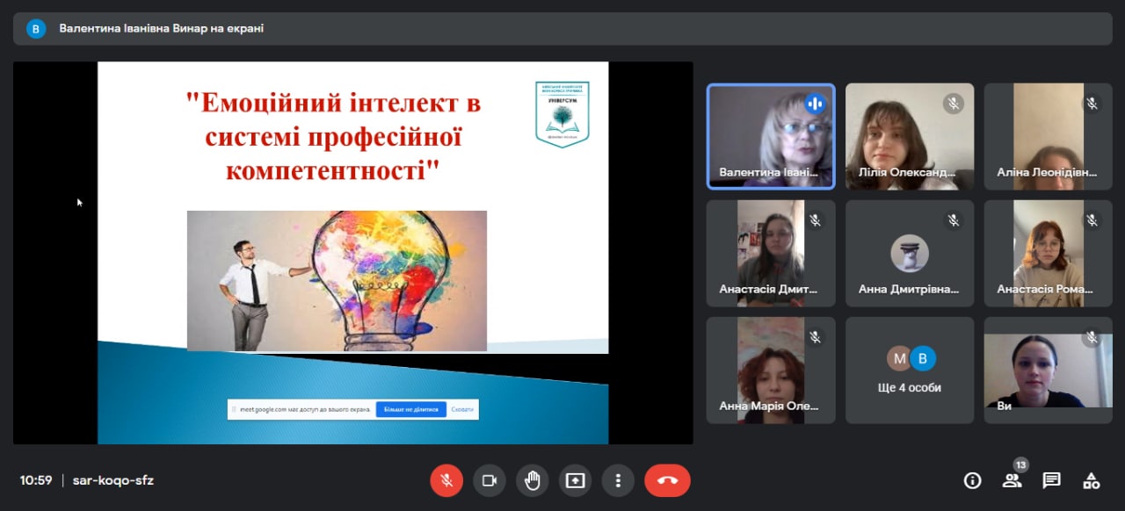Open the 'Ще 4 особи' tile
1125x511 pixels.
910,371
